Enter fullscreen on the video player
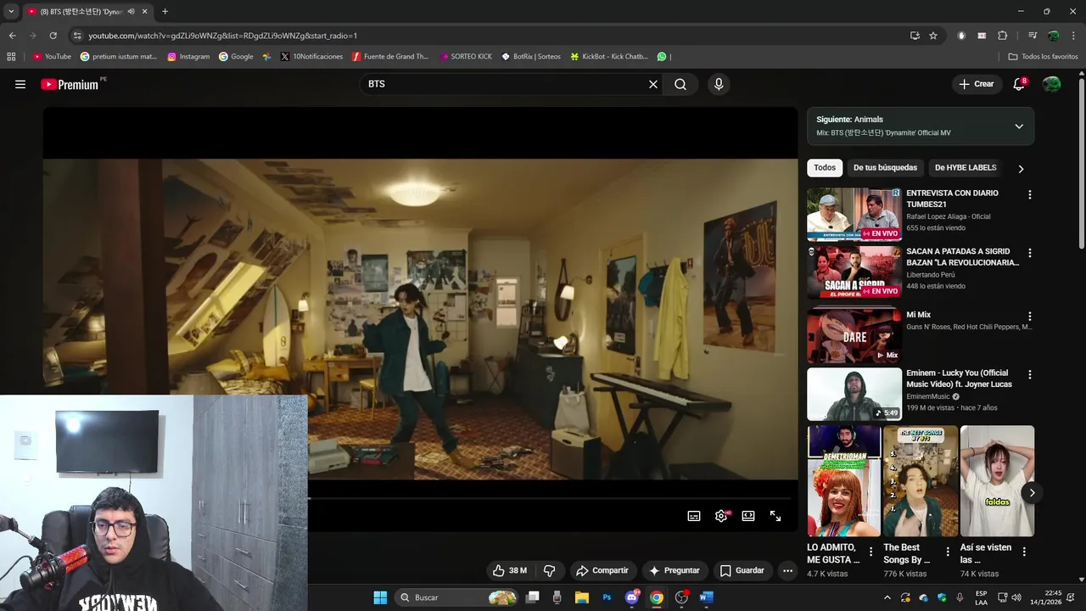The height and width of the screenshot is (611, 1086). (x=775, y=516)
